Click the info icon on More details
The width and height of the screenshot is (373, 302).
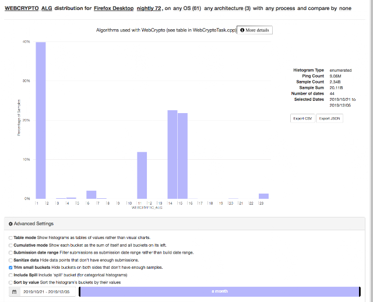pyautogui.click(x=242, y=30)
